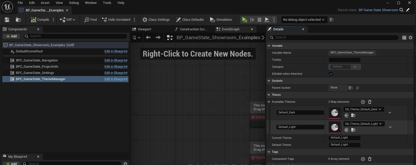Collapse the Sockets section
The image size is (416, 165).
(269, 81)
